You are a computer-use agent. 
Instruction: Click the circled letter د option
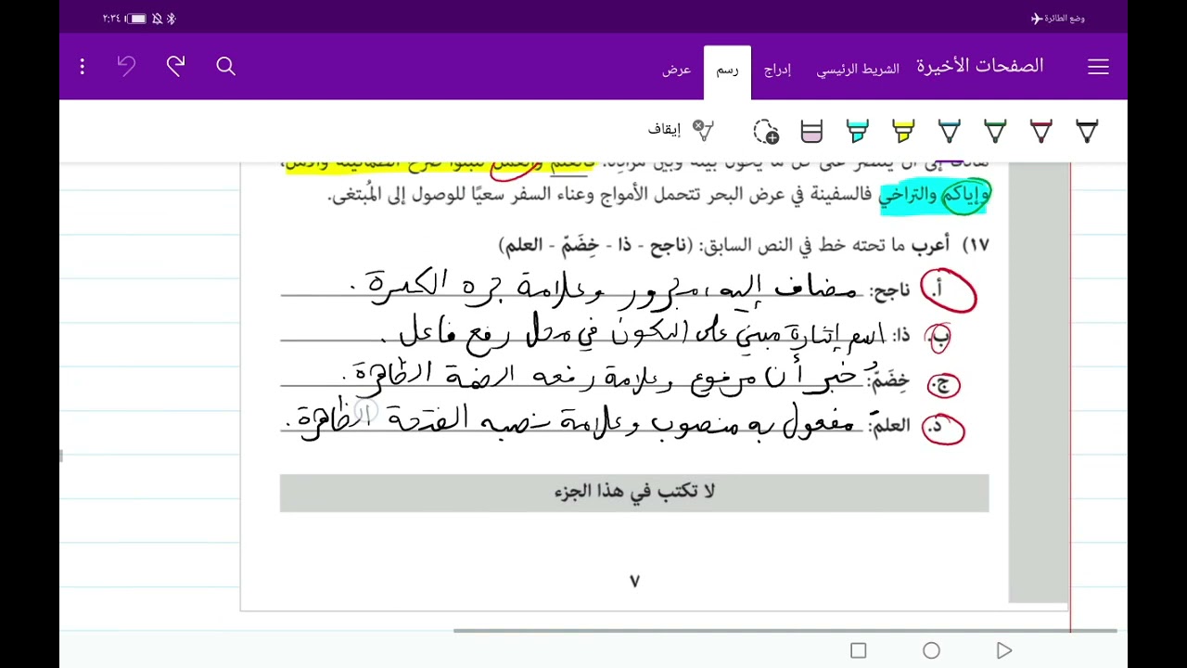[x=942, y=428]
